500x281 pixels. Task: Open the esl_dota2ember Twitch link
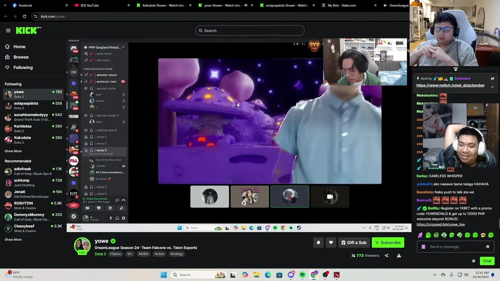(450, 85)
